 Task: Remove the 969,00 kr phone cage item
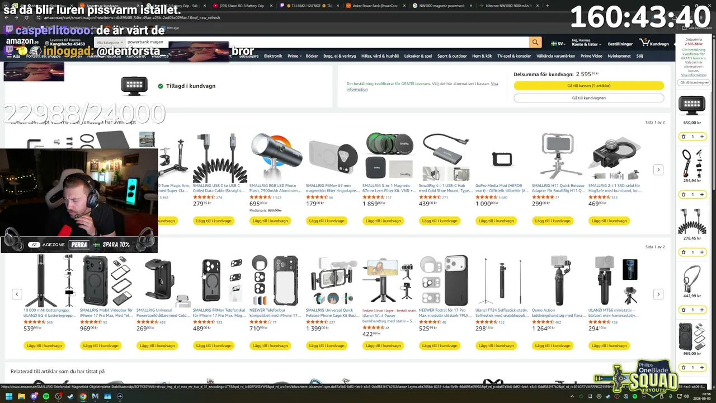point(683,367)
